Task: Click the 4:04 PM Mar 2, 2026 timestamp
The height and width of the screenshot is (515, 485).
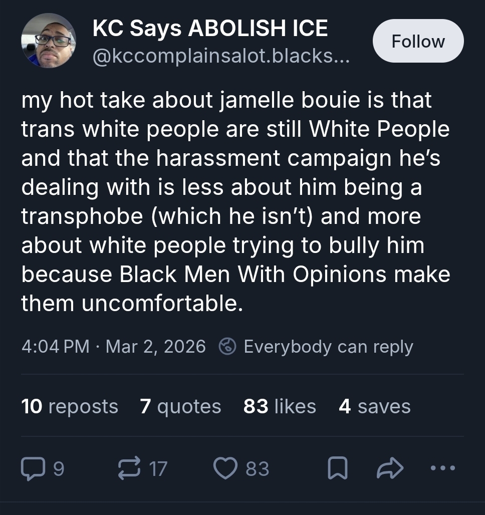Action: pos(114,346)
